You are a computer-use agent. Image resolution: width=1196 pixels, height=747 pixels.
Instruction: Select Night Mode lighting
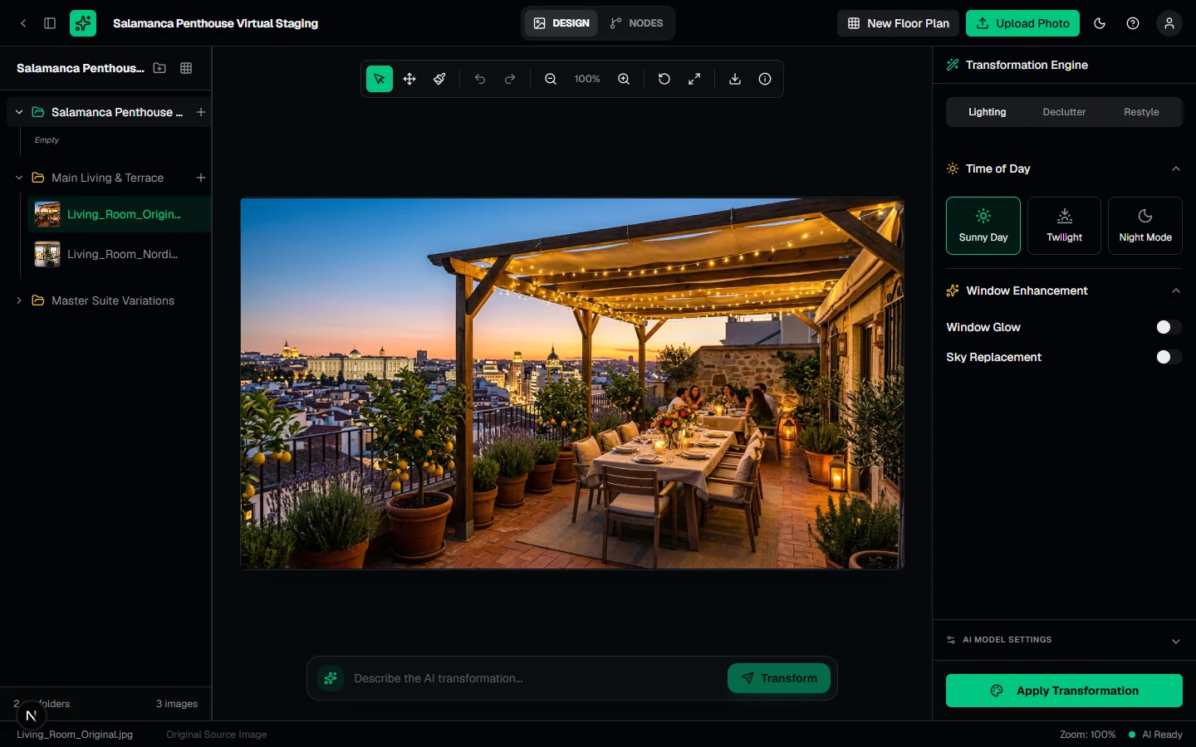point(1145,226)
